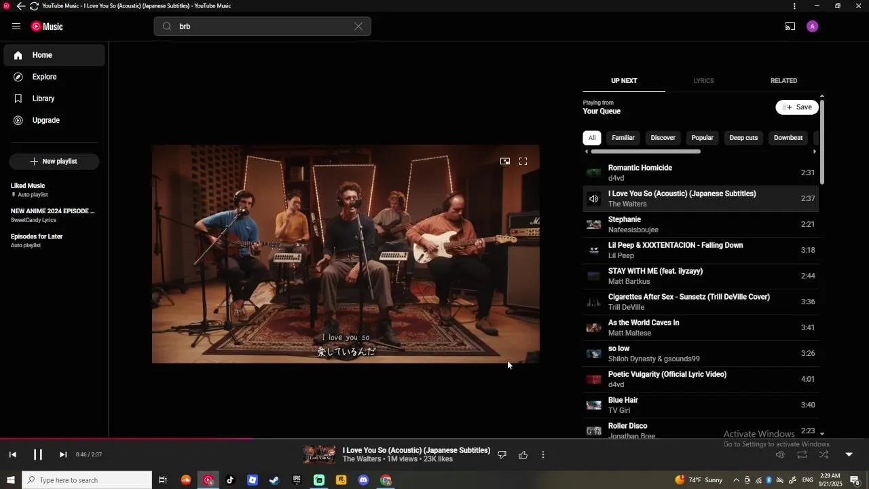Click the Stephanie queue thumbnail

pos(594,224)
